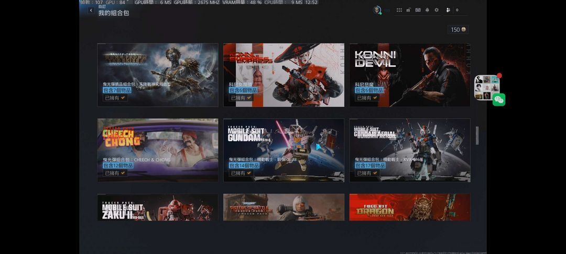Open the bell notifications icon

(428, 10)
